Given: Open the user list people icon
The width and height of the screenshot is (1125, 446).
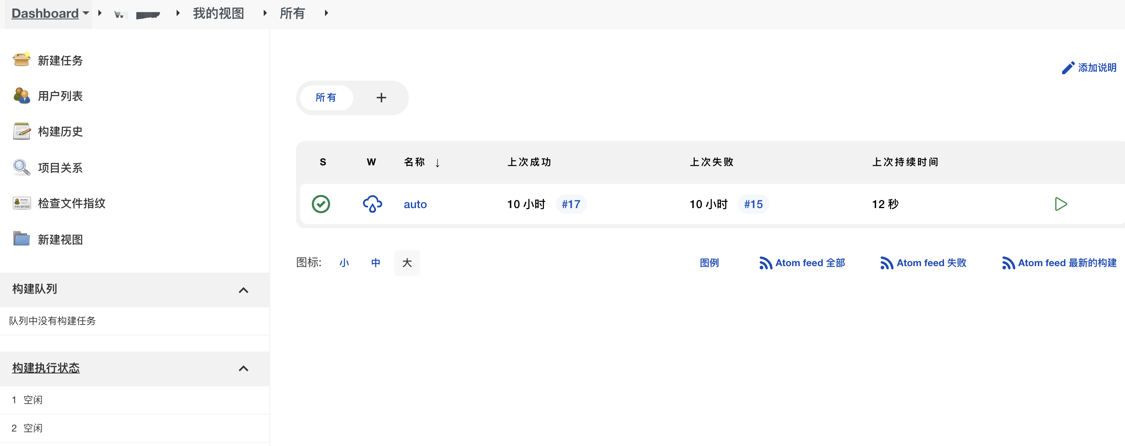Looking at the screenshot, I should (21, 96).
